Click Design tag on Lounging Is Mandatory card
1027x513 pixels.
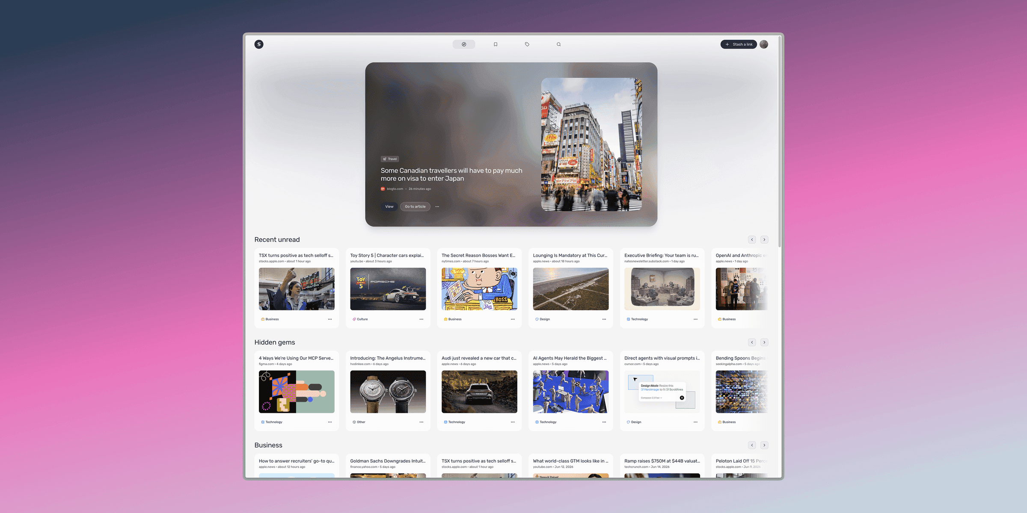click(543, 319)
